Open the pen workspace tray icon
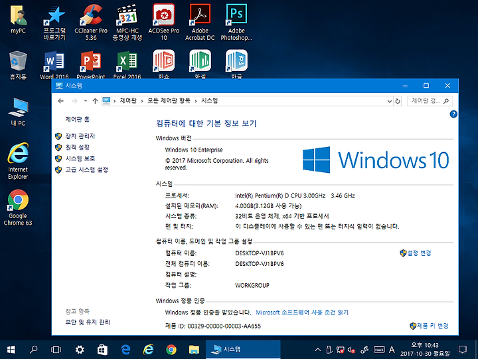478x359 pixels. (x=364, y=350)
